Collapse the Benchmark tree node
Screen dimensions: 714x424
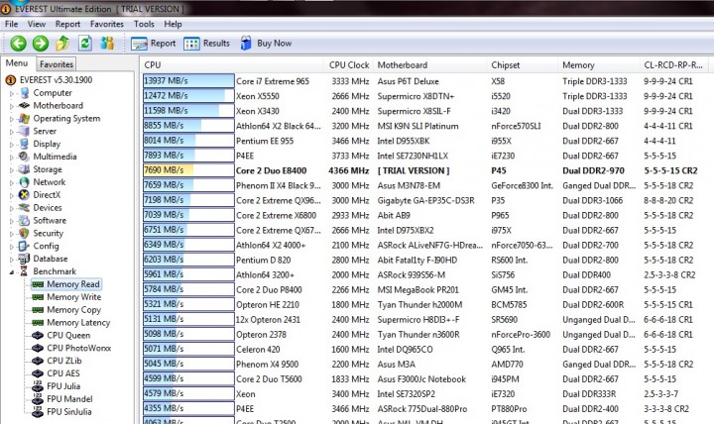pos(12,272)
